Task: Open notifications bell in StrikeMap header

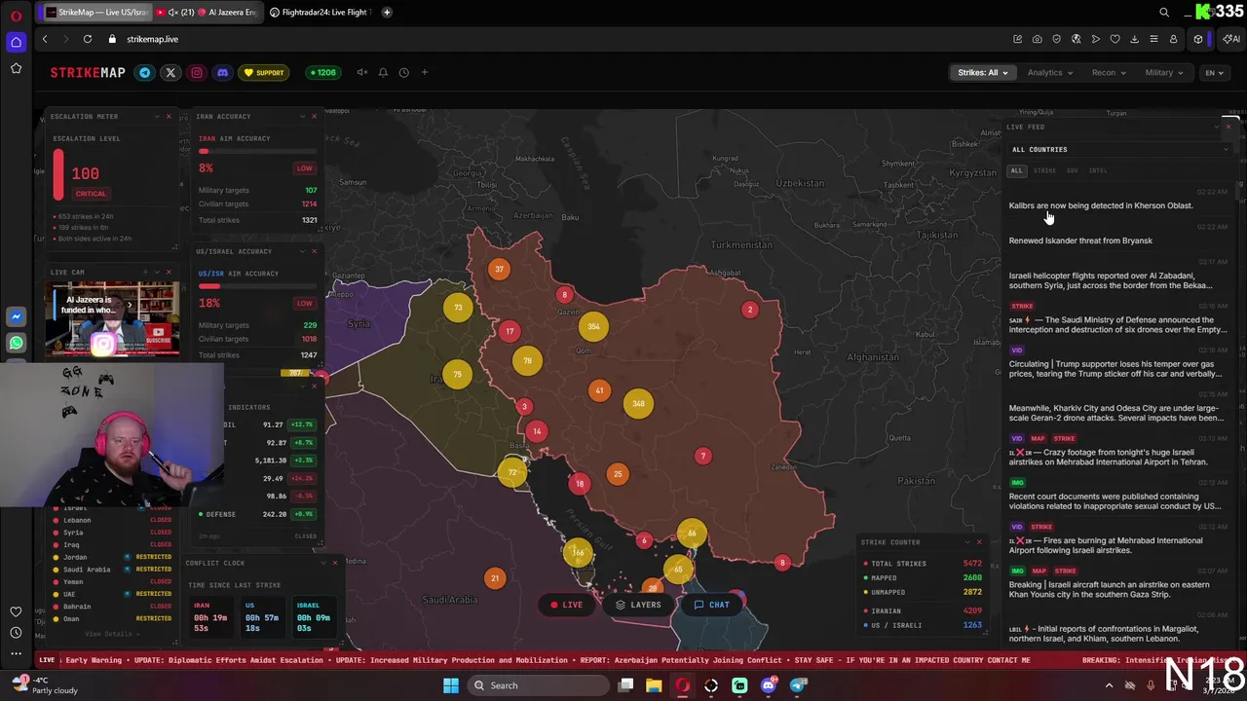Action: pyautogui.click(x=383, y=72)
